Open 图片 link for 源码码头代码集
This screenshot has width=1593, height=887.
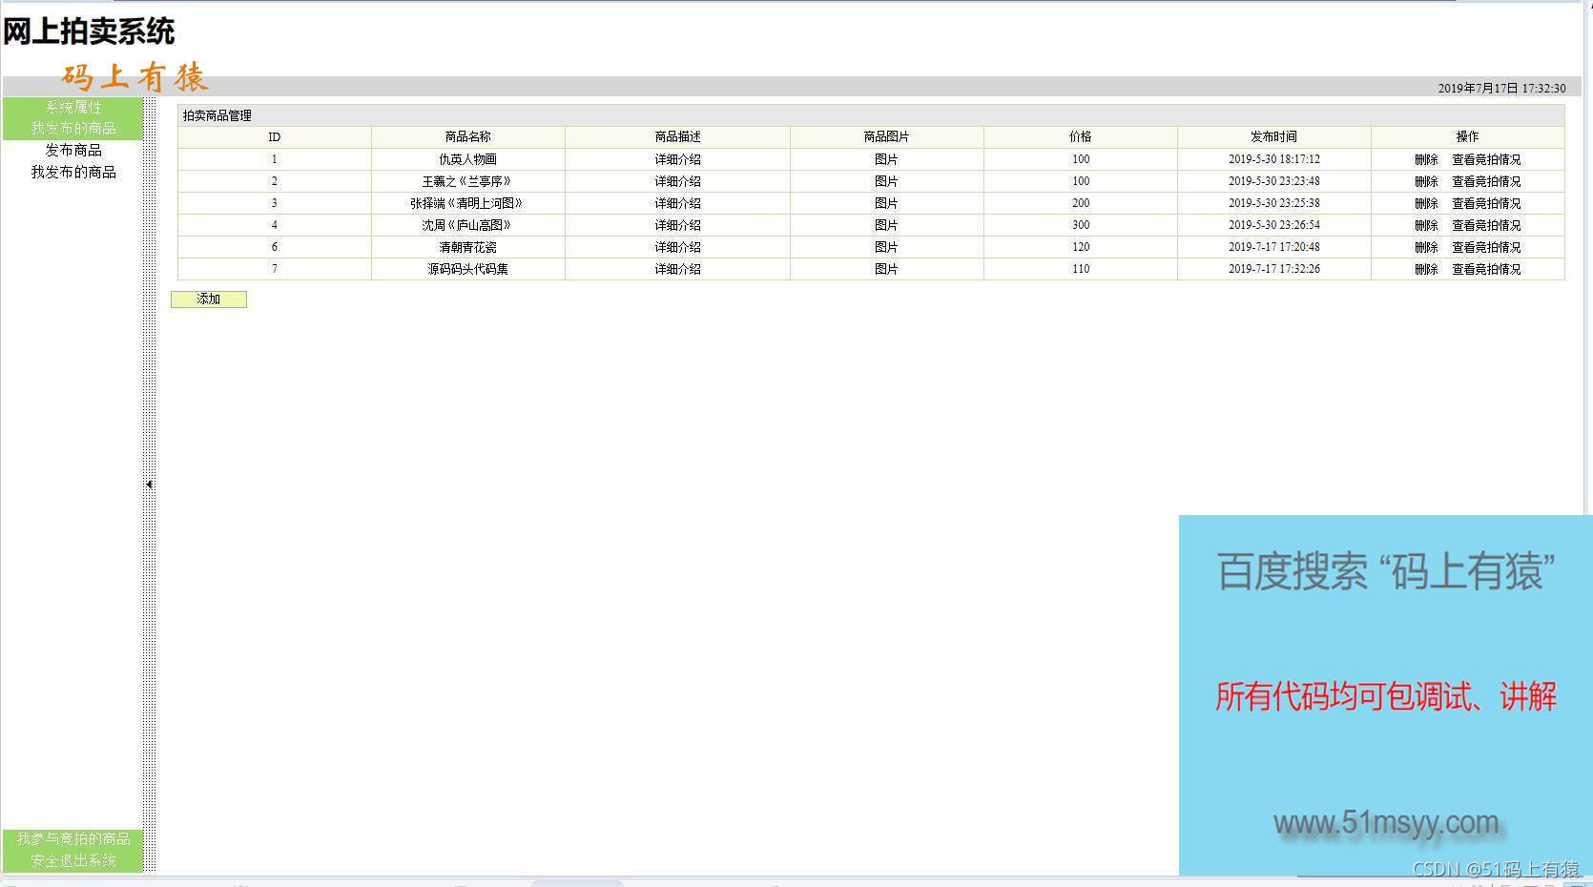pyautogui.click(x=886, y=270)
